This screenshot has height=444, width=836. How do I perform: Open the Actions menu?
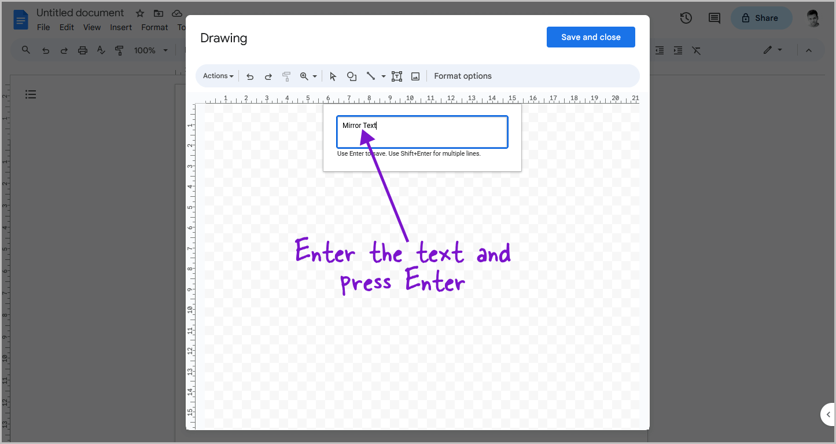(x=217, y=76)
